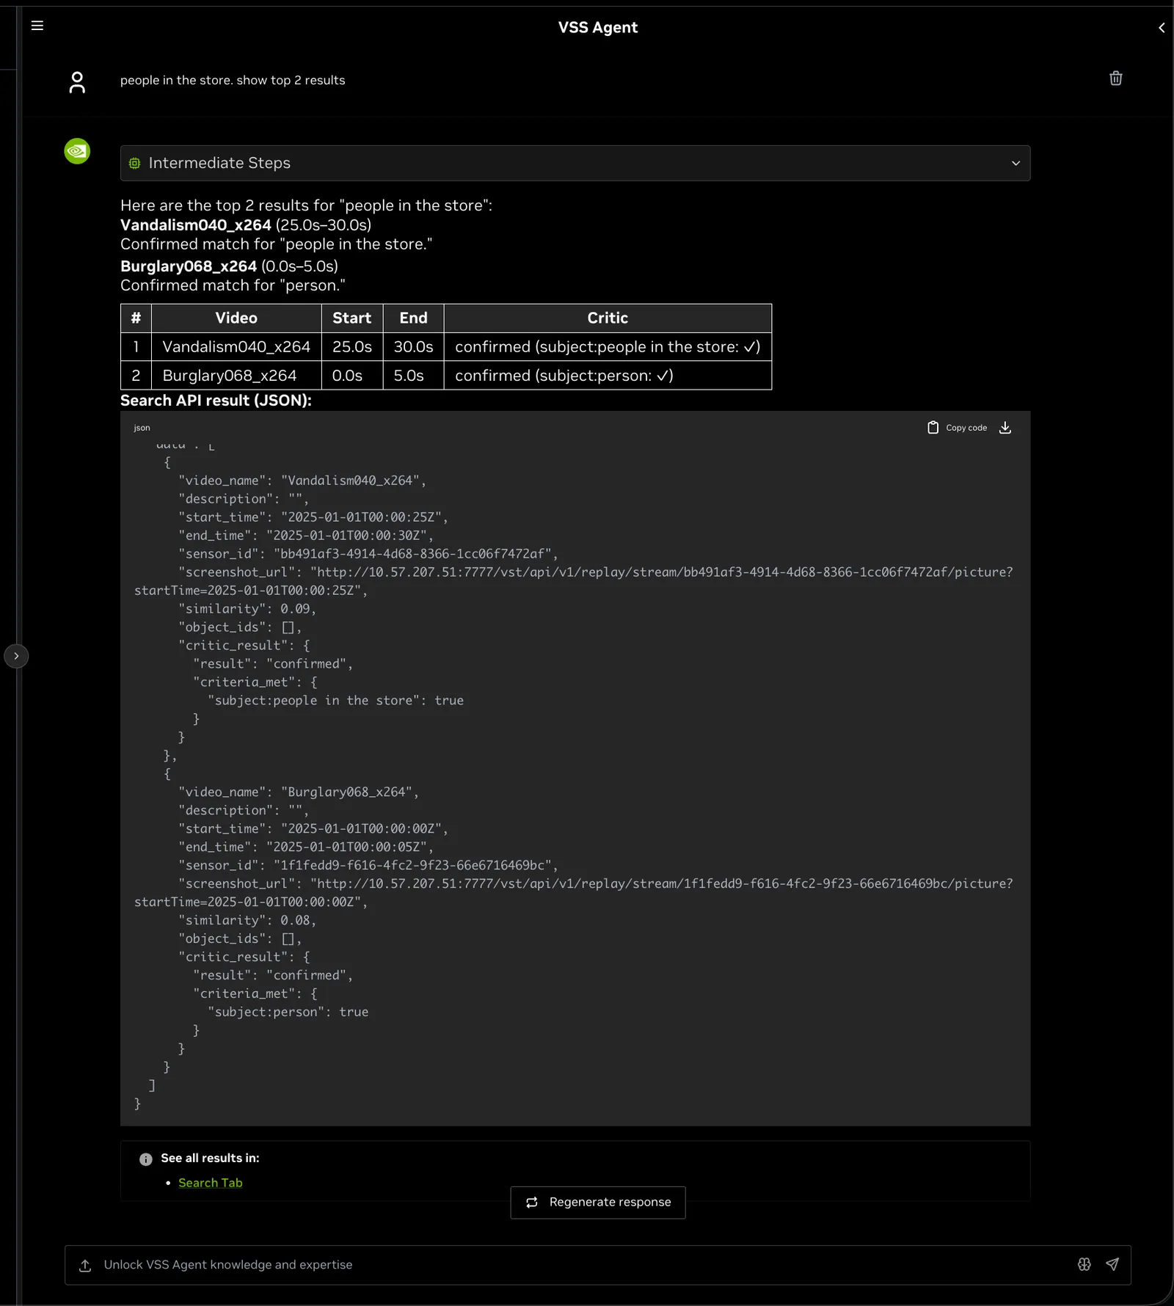Click the Video column header
Screen dimensions: 1174x1306
coord(236,318)
